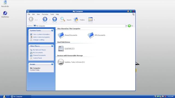The width and height of the screenshot is (175, 98).
Task: Click the My Documents sidebar icon
Action: [x=31, y=53]
